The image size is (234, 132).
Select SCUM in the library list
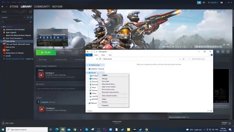[x=8, y=56]
